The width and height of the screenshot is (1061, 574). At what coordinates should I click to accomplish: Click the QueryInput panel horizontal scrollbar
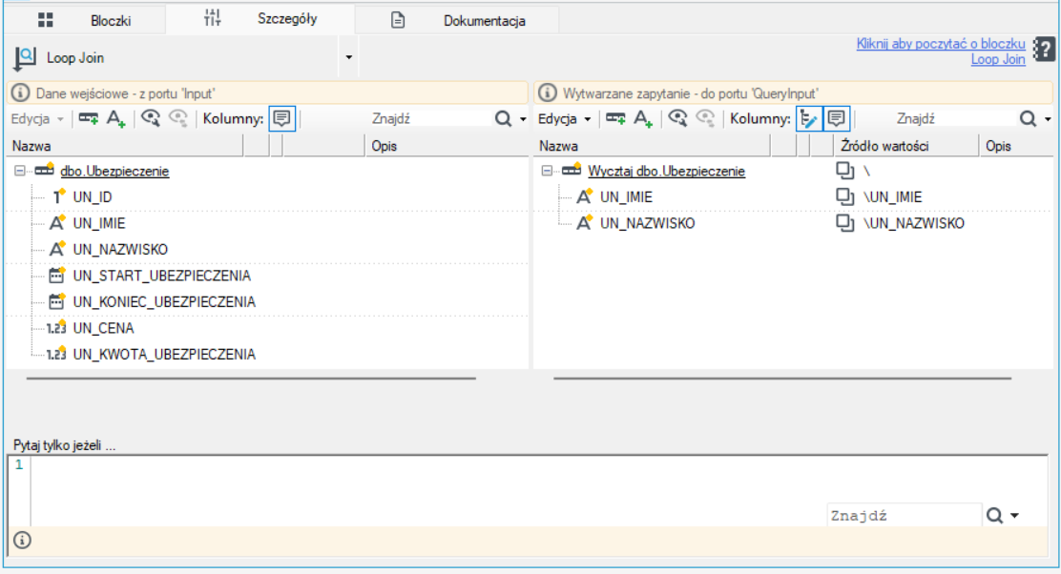(782, 379)
